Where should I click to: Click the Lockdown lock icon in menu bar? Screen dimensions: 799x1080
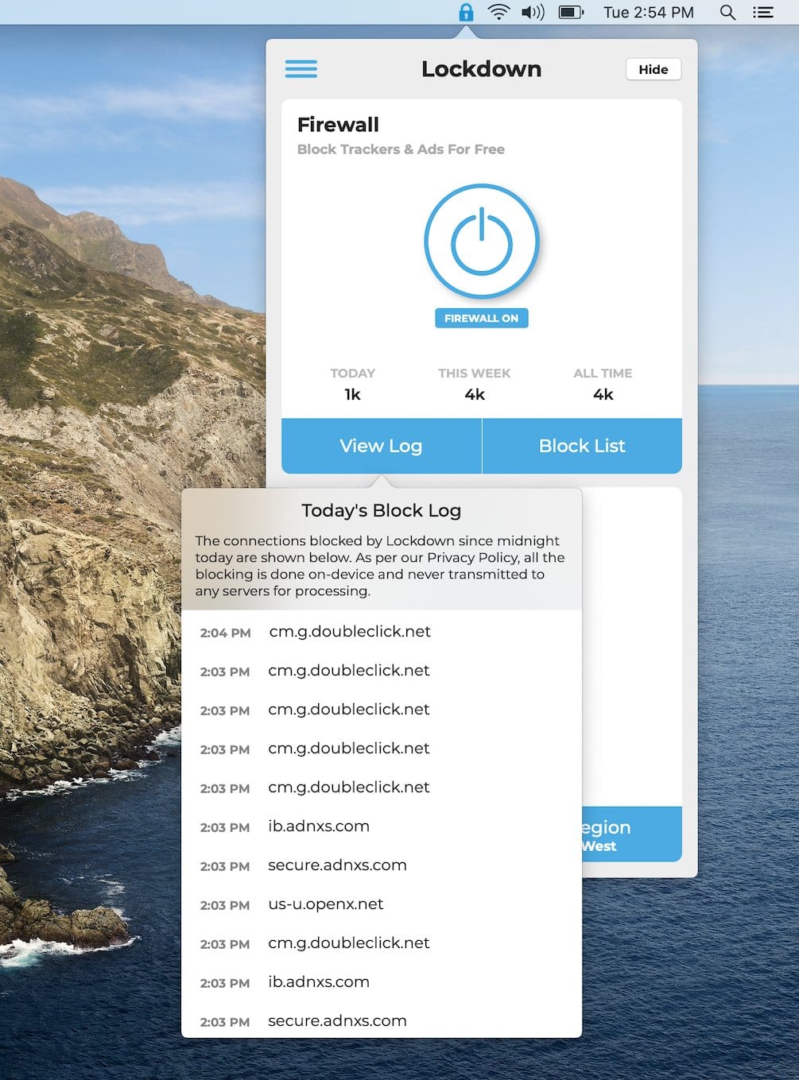click(x=466, y=12)
